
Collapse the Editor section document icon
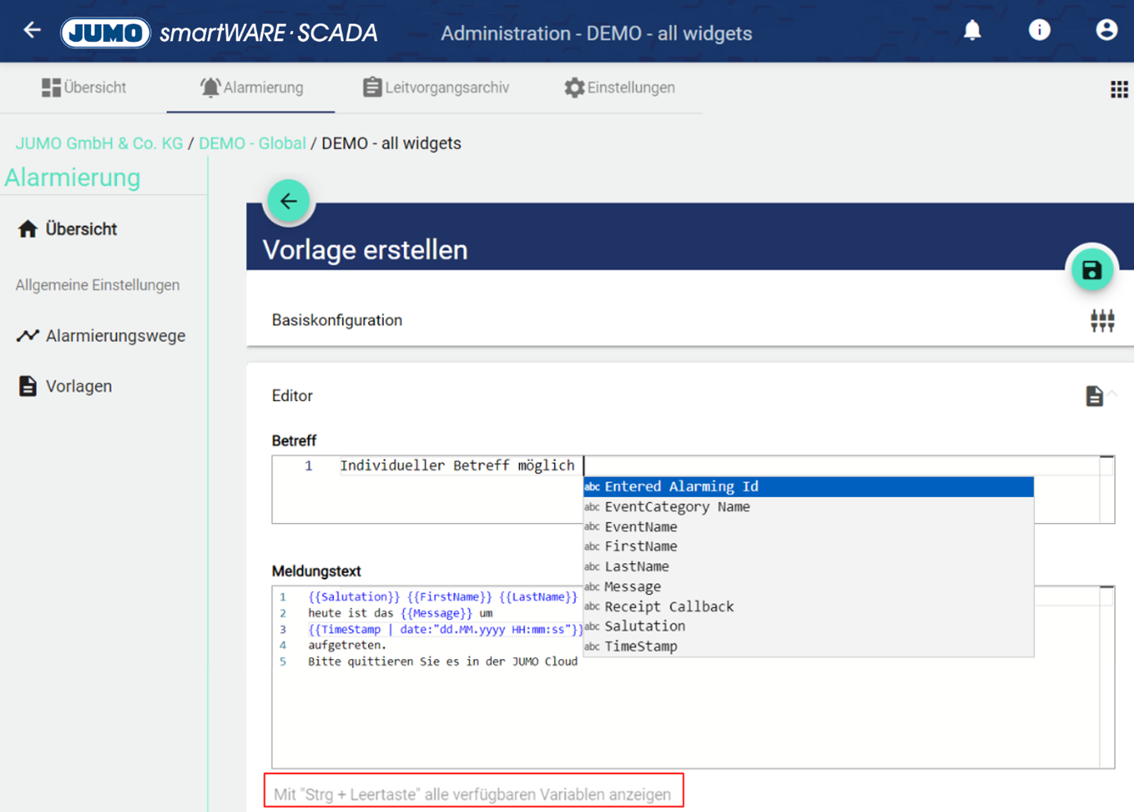pos(1095,396)
